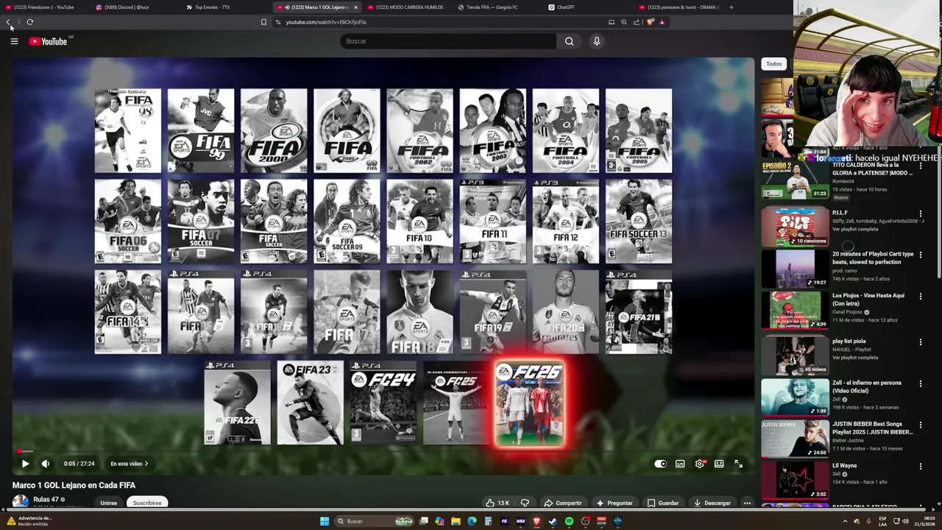The height and width of the screenshot is (530, 942).
Task: Click the search magnifier button
Action: pyautogui.click(x=569, y=41)
